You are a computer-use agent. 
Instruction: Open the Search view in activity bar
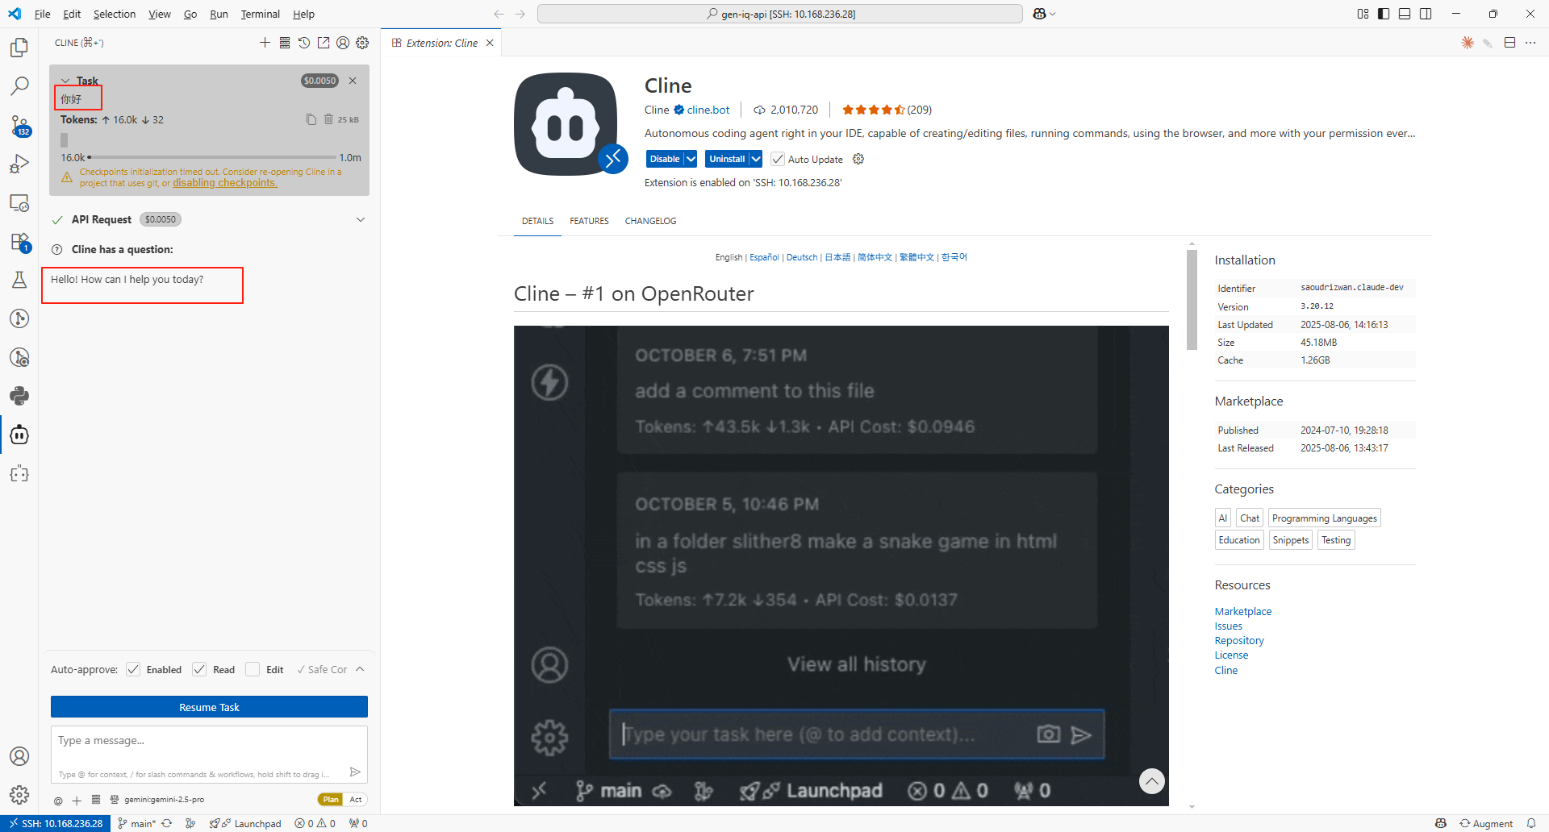click(x=19, y=86)
